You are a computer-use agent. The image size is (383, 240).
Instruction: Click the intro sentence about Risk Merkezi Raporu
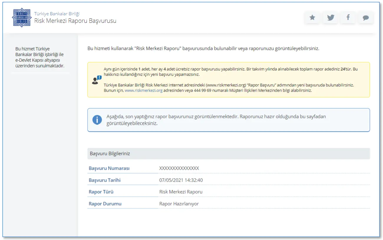tap(203, 48)
